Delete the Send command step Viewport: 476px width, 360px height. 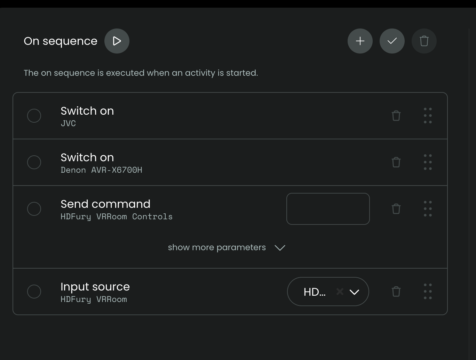[396, 209]
